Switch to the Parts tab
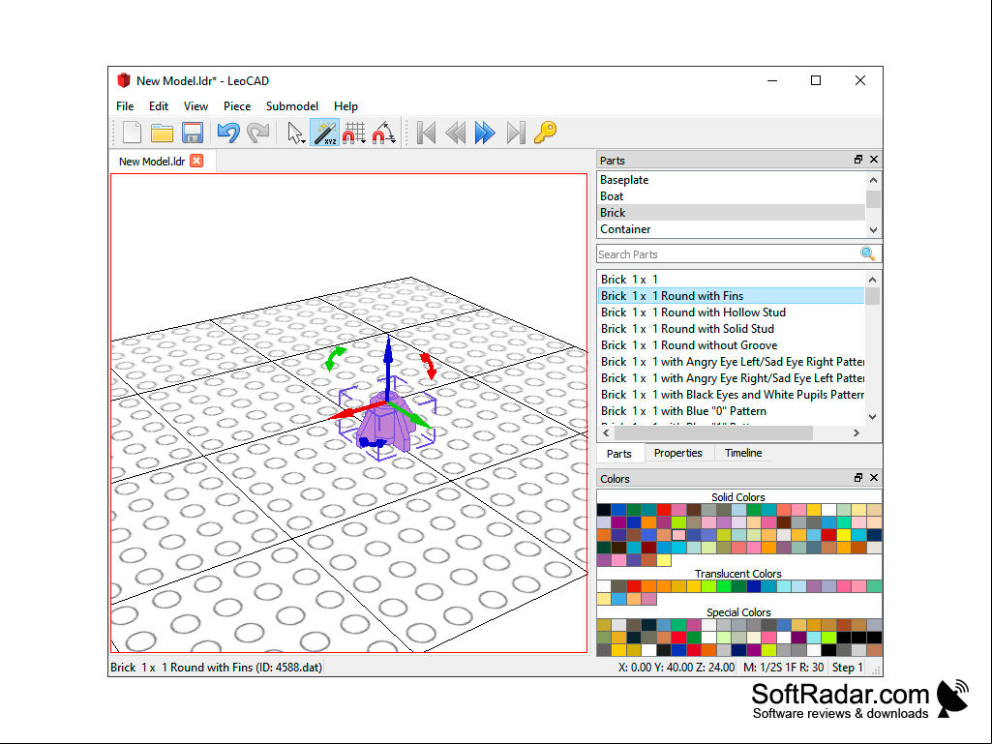This screenshot has width=992, height=744. click(618, 454)
